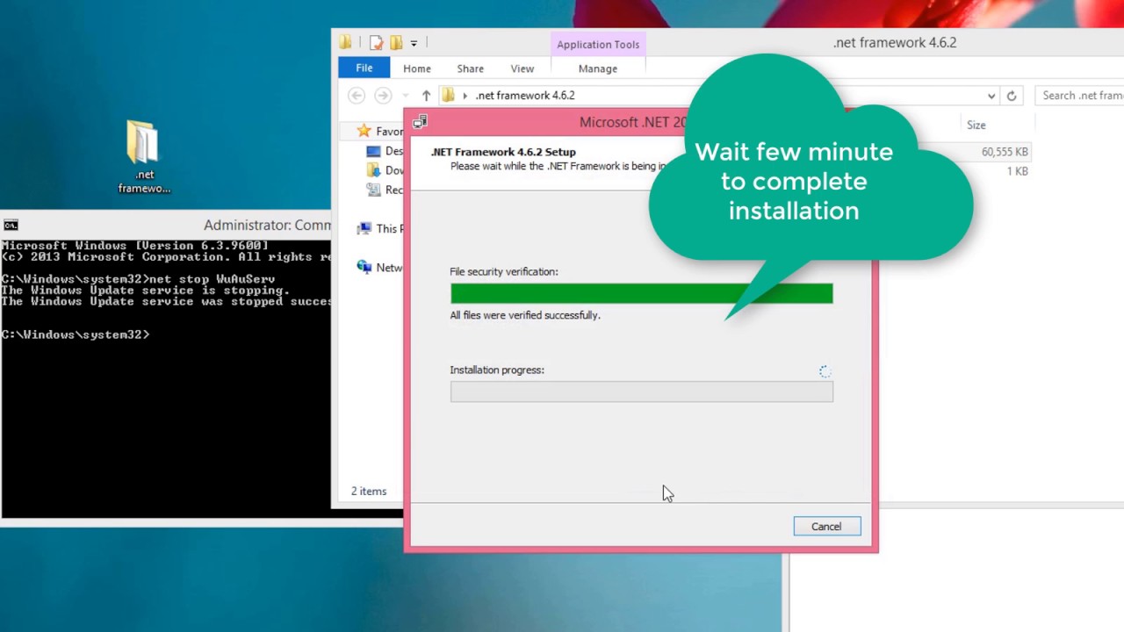Refresh the Explorer folder view
The height and width of the screenshot is (632, 1124).
[x=1012, y=96]
